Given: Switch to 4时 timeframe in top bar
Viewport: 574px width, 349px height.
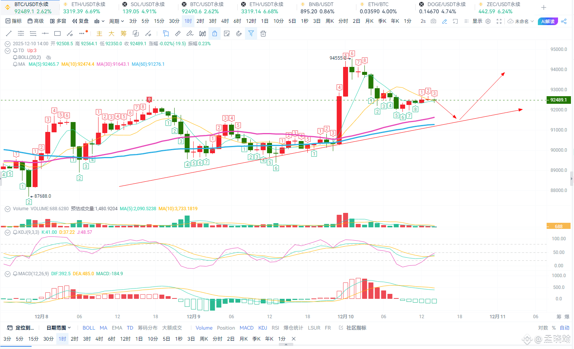Looking at the screenshot, I should pyautogui.click(x=225, y=21).
